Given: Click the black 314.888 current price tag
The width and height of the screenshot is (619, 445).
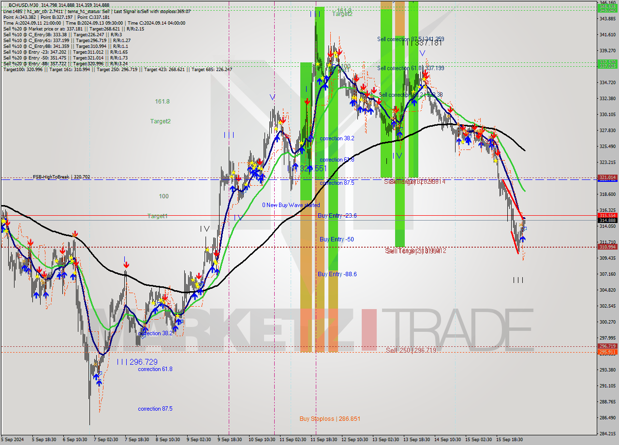Looking at the screenshot, I should pos(607,220).
